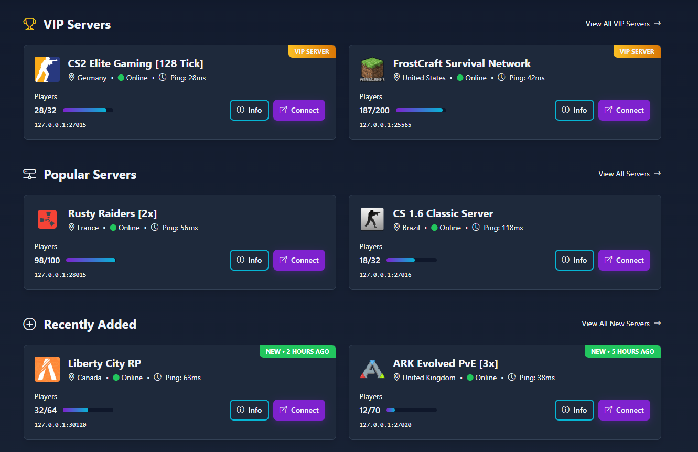
Task: Click the Rusty Raiders Rust icon
Action: (x=47, y=219)
